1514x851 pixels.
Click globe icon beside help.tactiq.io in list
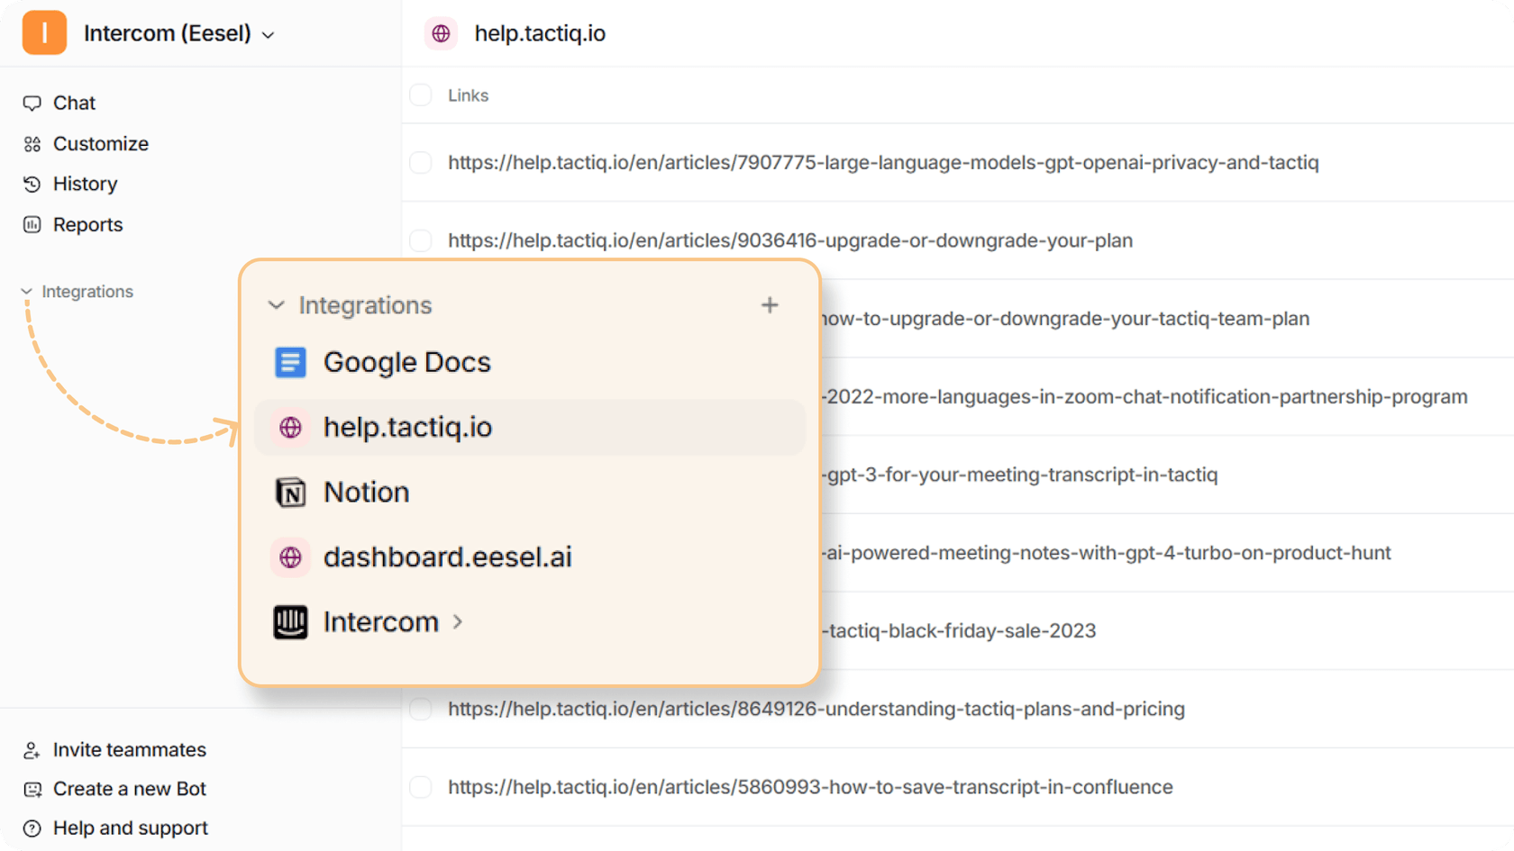(x=290, y=428)
